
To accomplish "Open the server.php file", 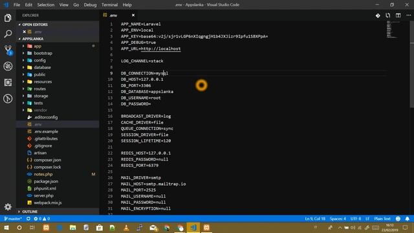I will pos(58,195).
